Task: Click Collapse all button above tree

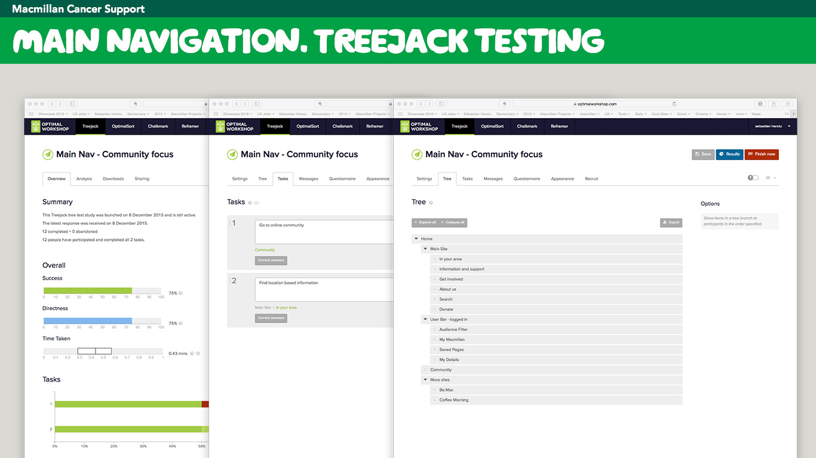Action: (453, 222)
